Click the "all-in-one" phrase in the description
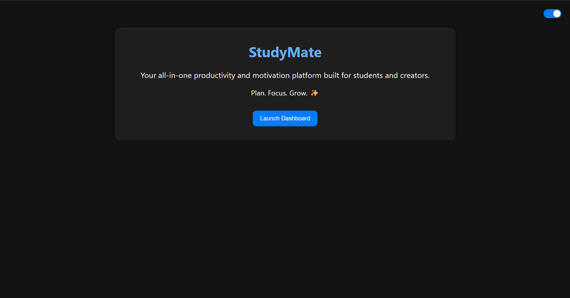Viewport: 570px width, 298px height. click(x=175, y=76)
